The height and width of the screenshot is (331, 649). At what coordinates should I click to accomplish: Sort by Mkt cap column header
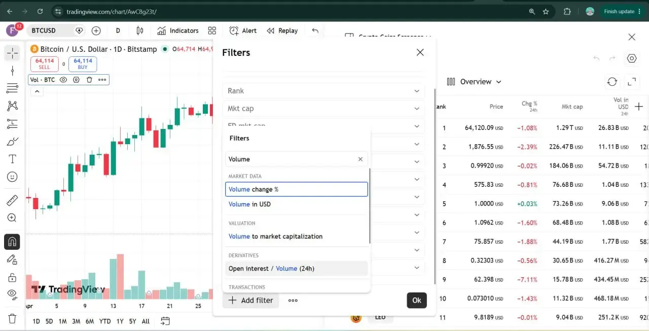coord(572,107)
